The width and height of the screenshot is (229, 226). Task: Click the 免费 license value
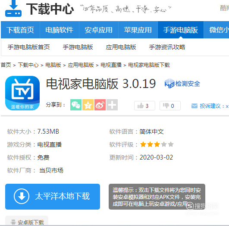[x=44, y=157]
